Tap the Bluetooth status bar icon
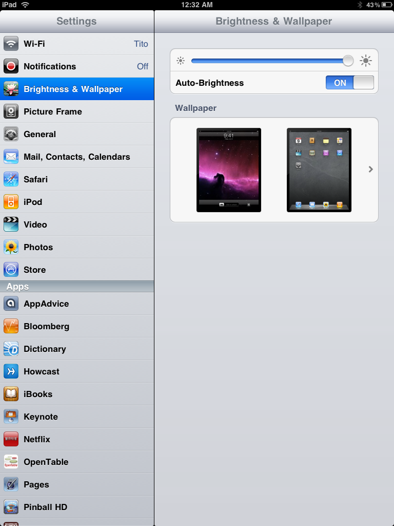 coord(360,5)
